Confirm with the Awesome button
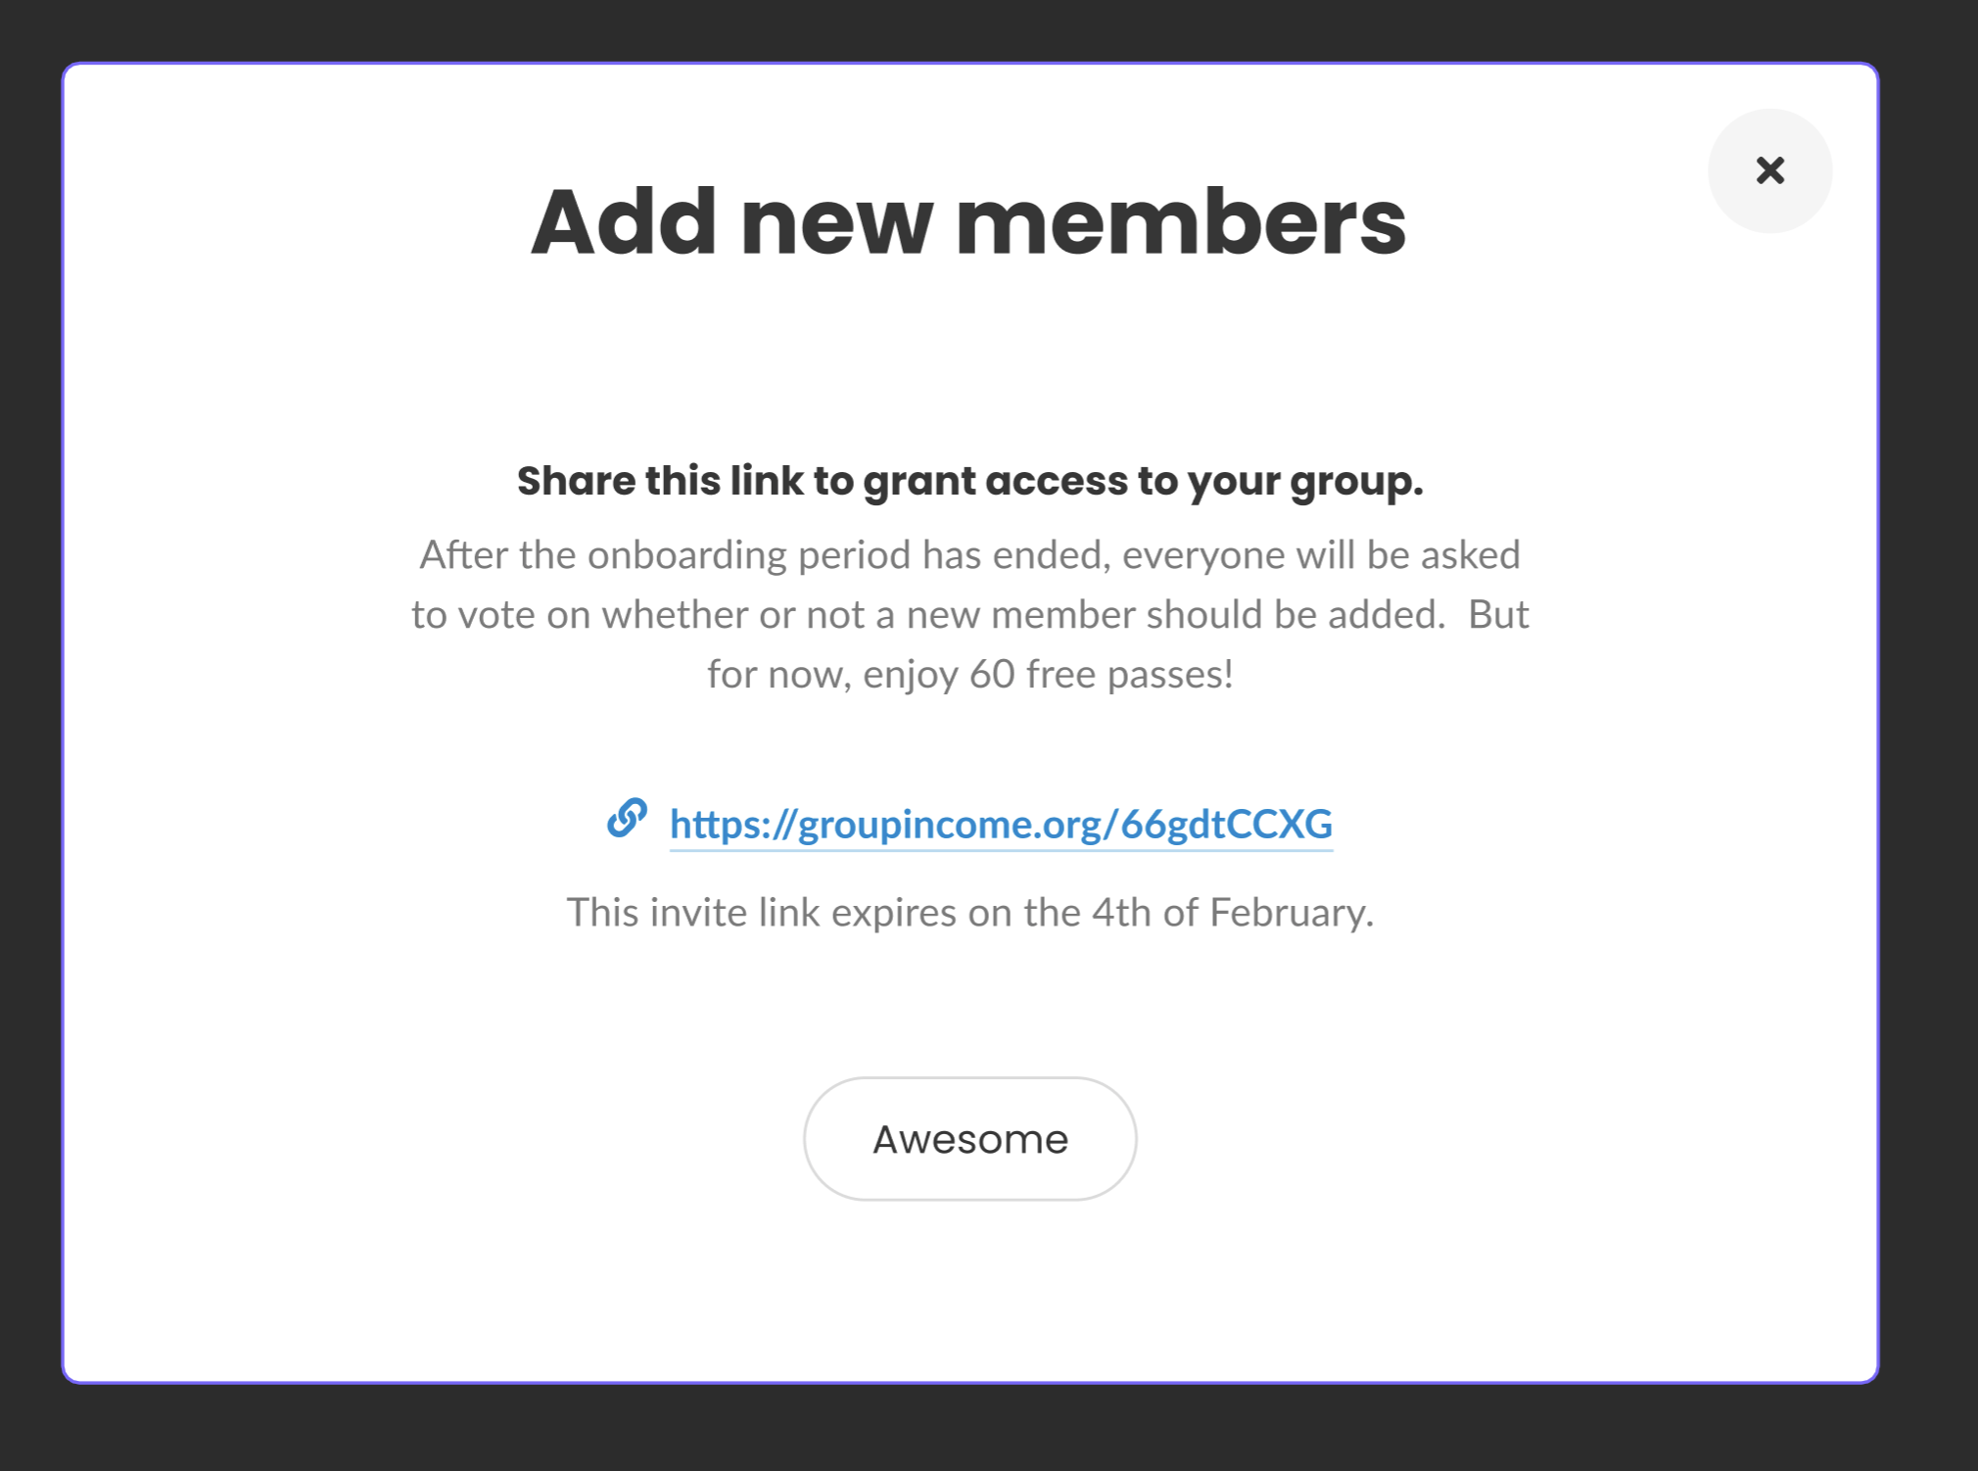This screenshot has height=1471, width=1978. click(x=969, y=1139)
